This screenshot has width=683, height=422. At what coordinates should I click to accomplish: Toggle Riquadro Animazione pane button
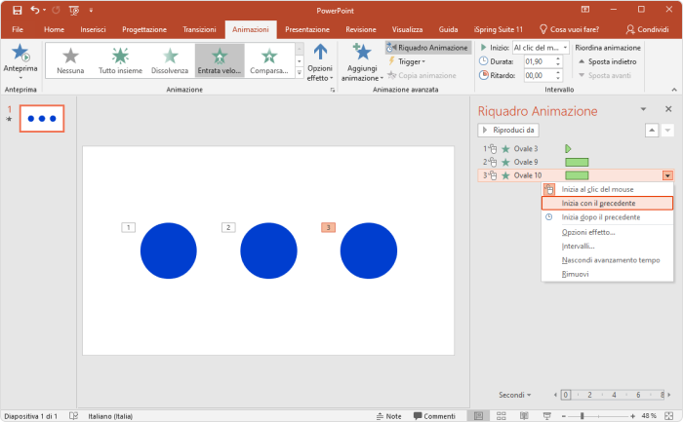(427, 48)
